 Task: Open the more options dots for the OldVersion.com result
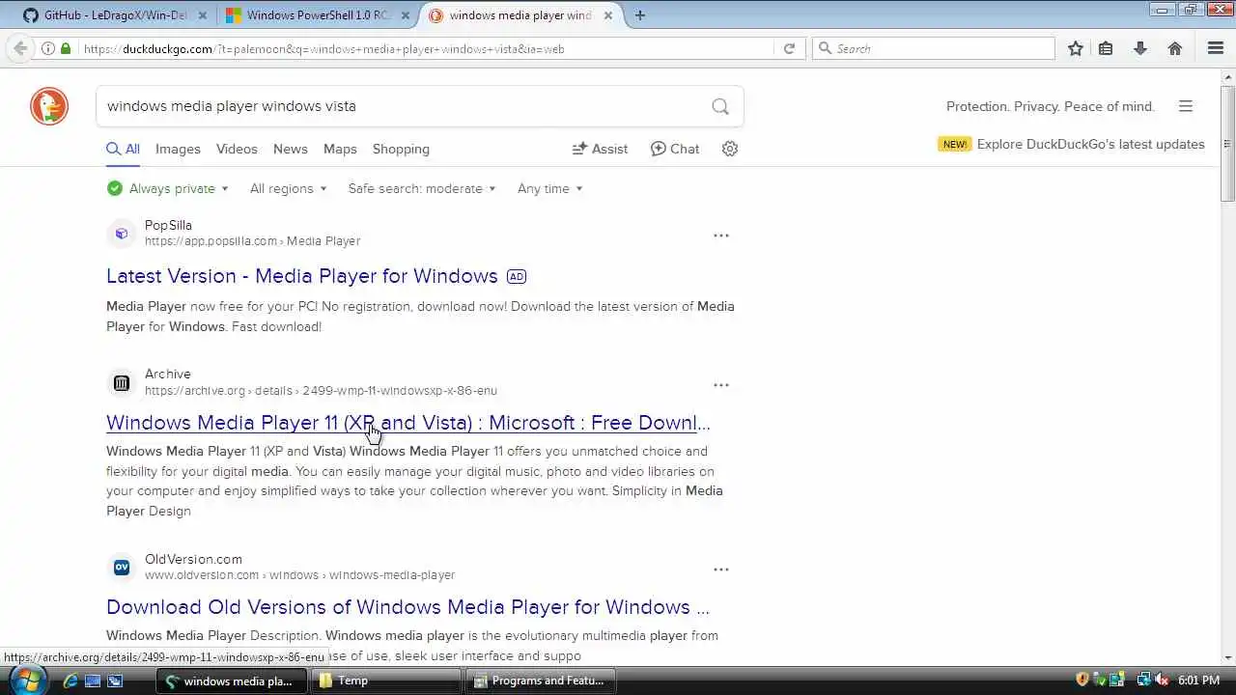(721, 570)
